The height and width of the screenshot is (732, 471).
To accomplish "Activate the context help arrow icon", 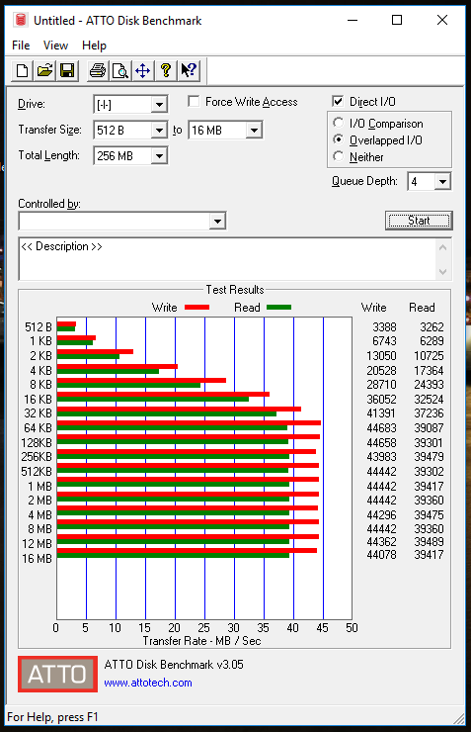I will click(189, 71).
